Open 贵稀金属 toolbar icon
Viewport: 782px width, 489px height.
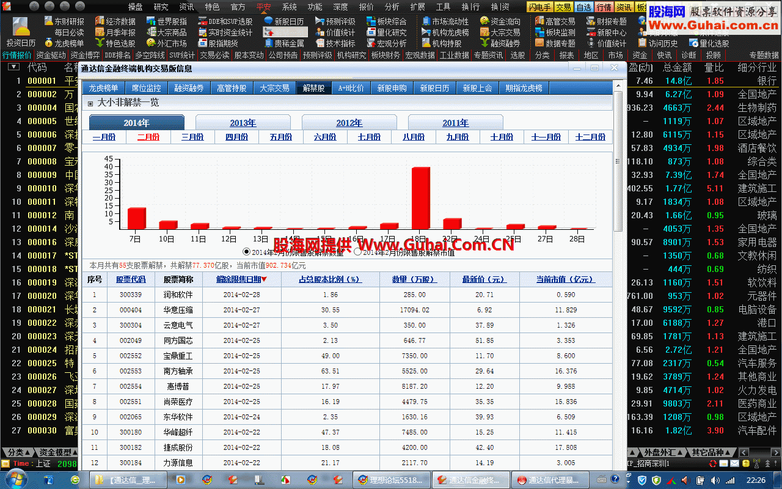tap(284, 43)
